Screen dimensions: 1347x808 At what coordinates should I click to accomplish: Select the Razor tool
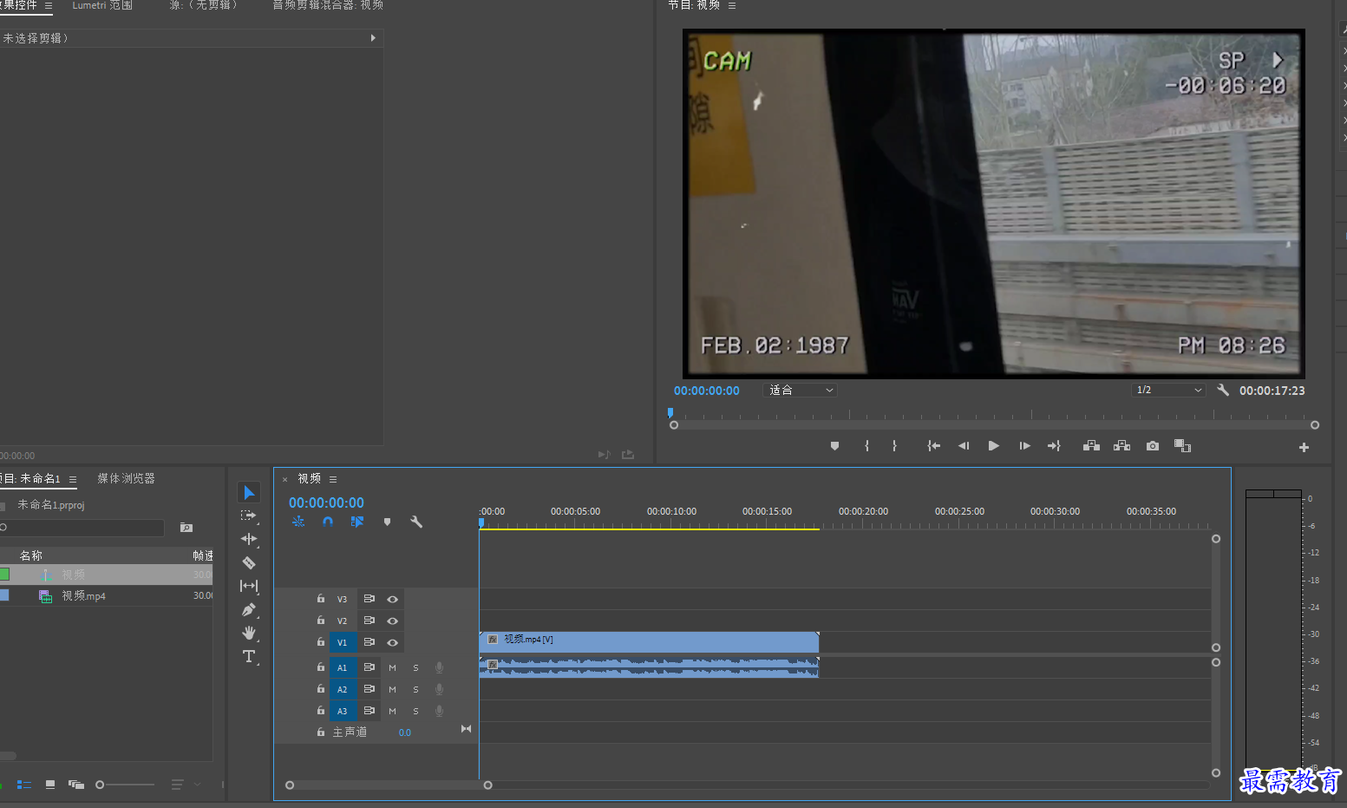(249, 562)
